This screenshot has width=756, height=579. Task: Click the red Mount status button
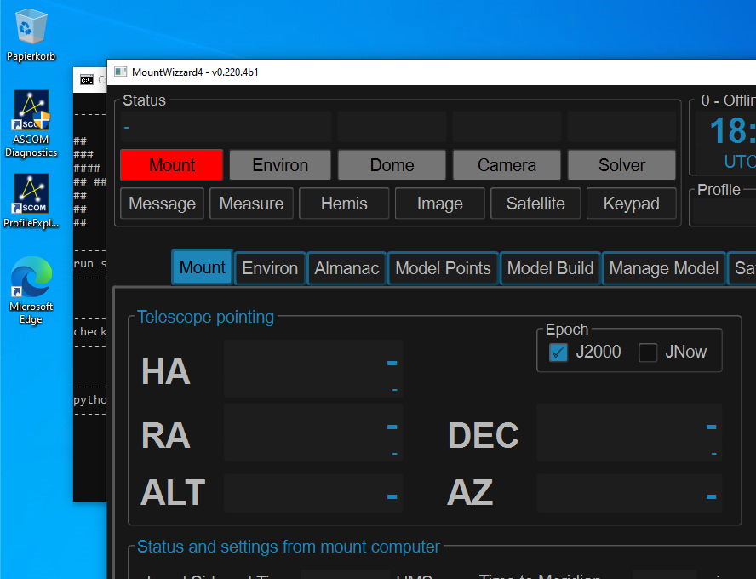pos(172,165)
